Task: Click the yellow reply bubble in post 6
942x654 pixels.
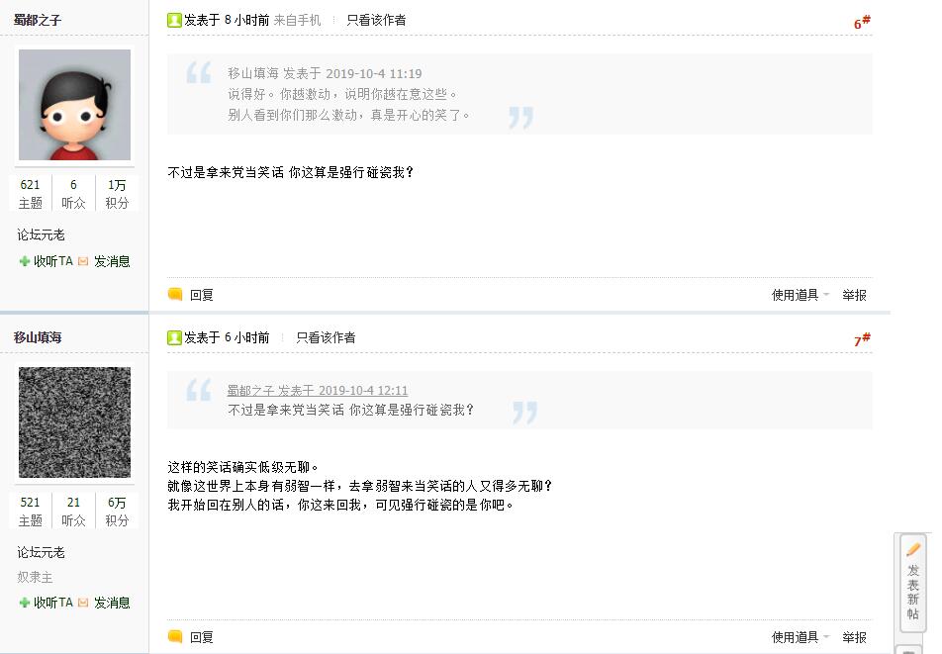Action: click(x=175, y=295)
